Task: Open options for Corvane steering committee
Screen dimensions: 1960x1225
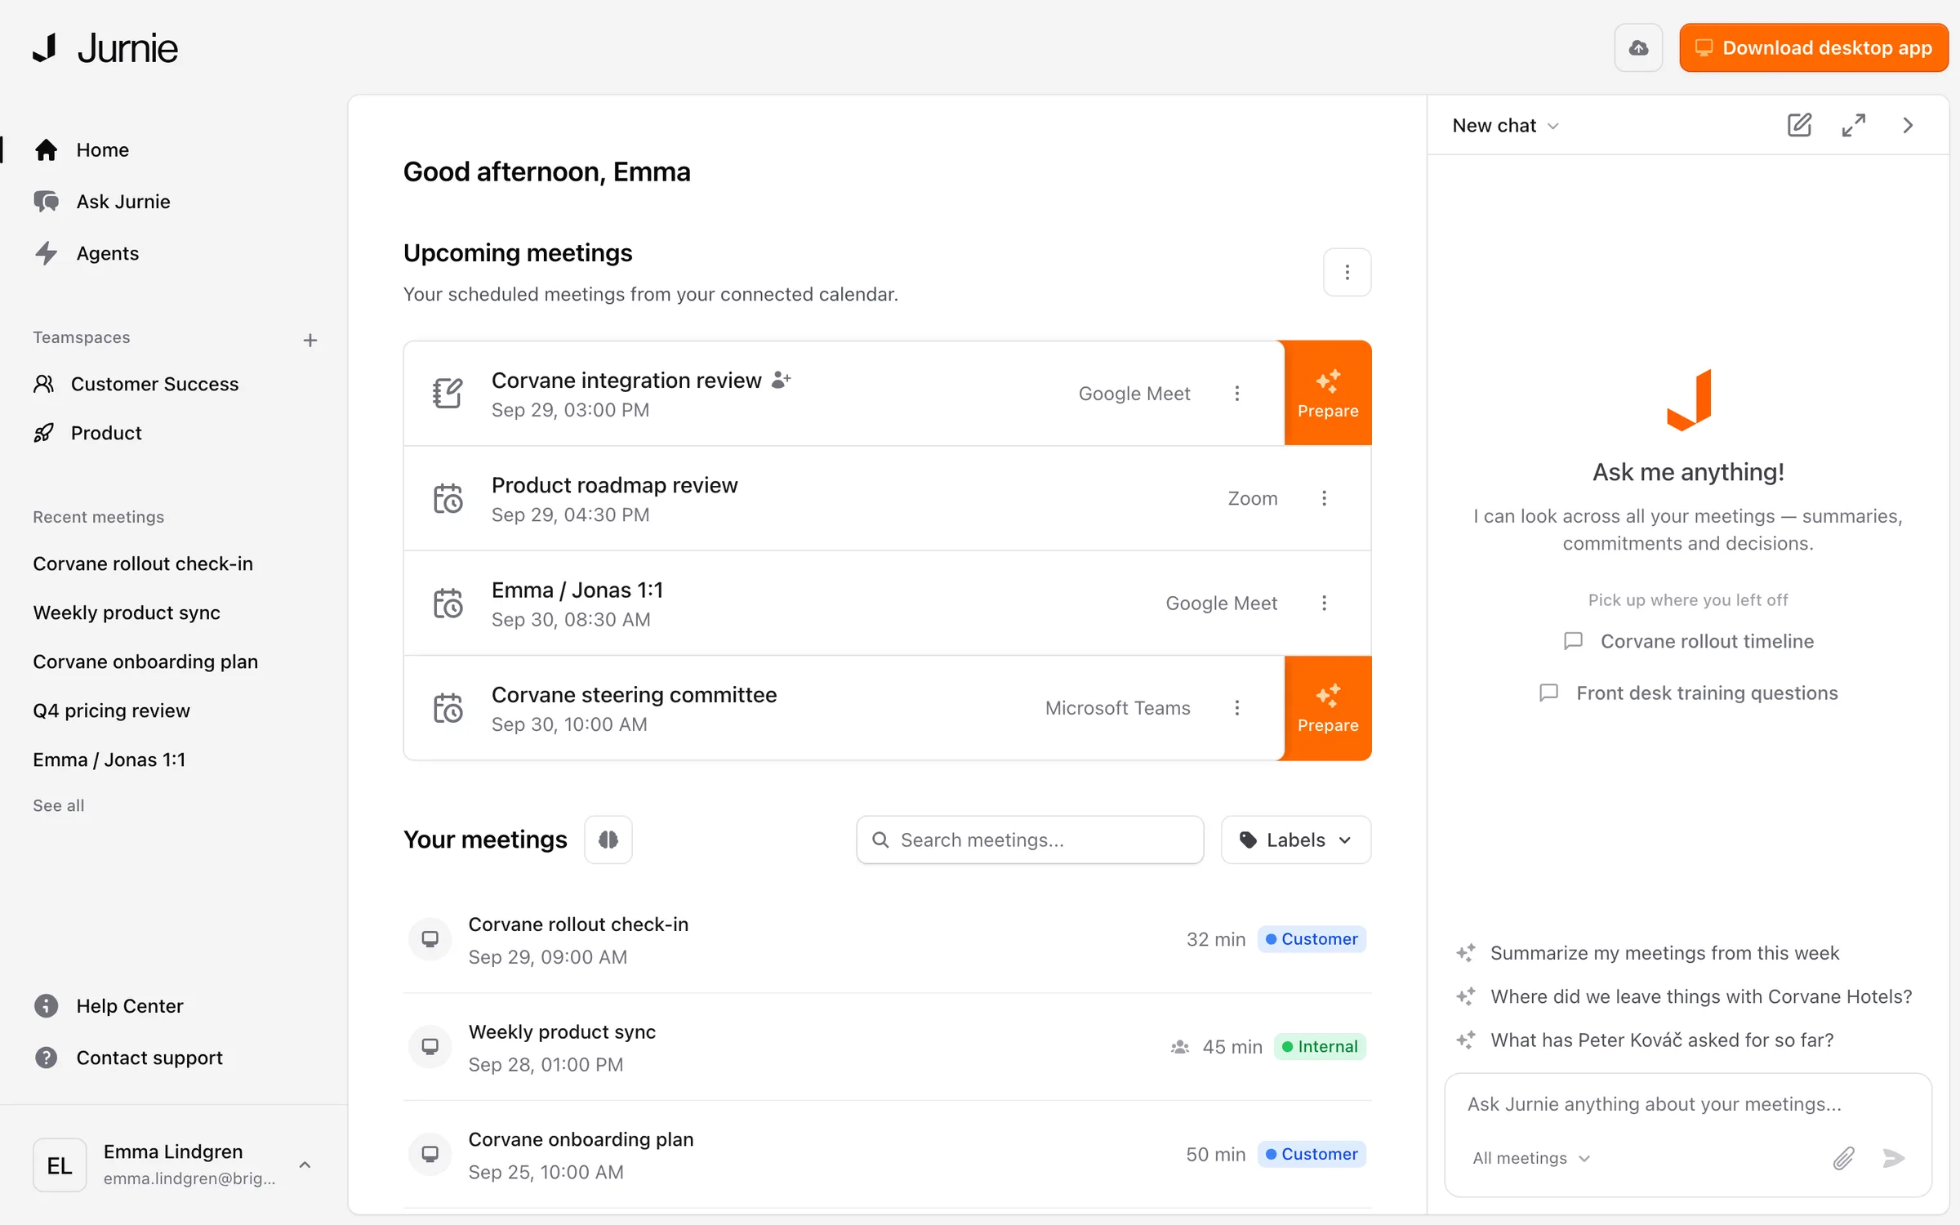Action: [1237, 708]
